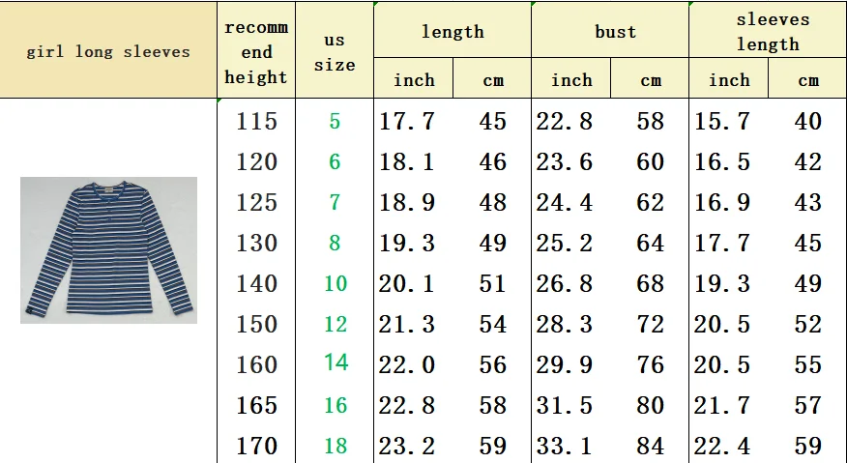Select the 'sleeves length' header cell
The width and height of the screenshot is (847, 463).
pyautogui.click(x=768, y=30)
